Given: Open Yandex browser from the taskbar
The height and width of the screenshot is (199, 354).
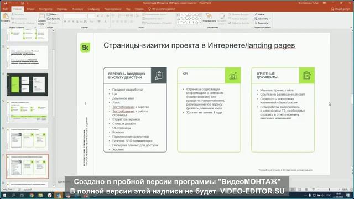Looking at the screenshot, I should coord(49,195).
